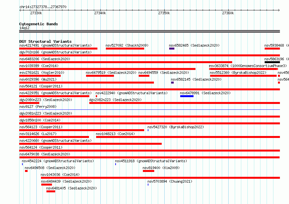Select the black nsv5863196 variant bar
Image resolution: width=289 pixels, height=204 pixels.
272,62
